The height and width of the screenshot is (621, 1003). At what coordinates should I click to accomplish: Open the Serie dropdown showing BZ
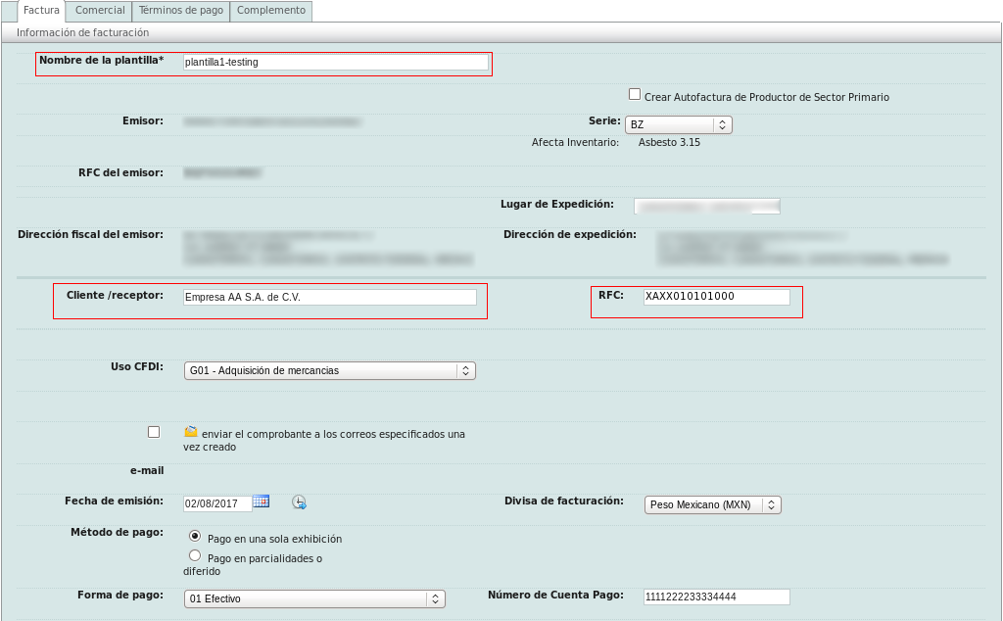pyautogui.click(x=678, y=124)
